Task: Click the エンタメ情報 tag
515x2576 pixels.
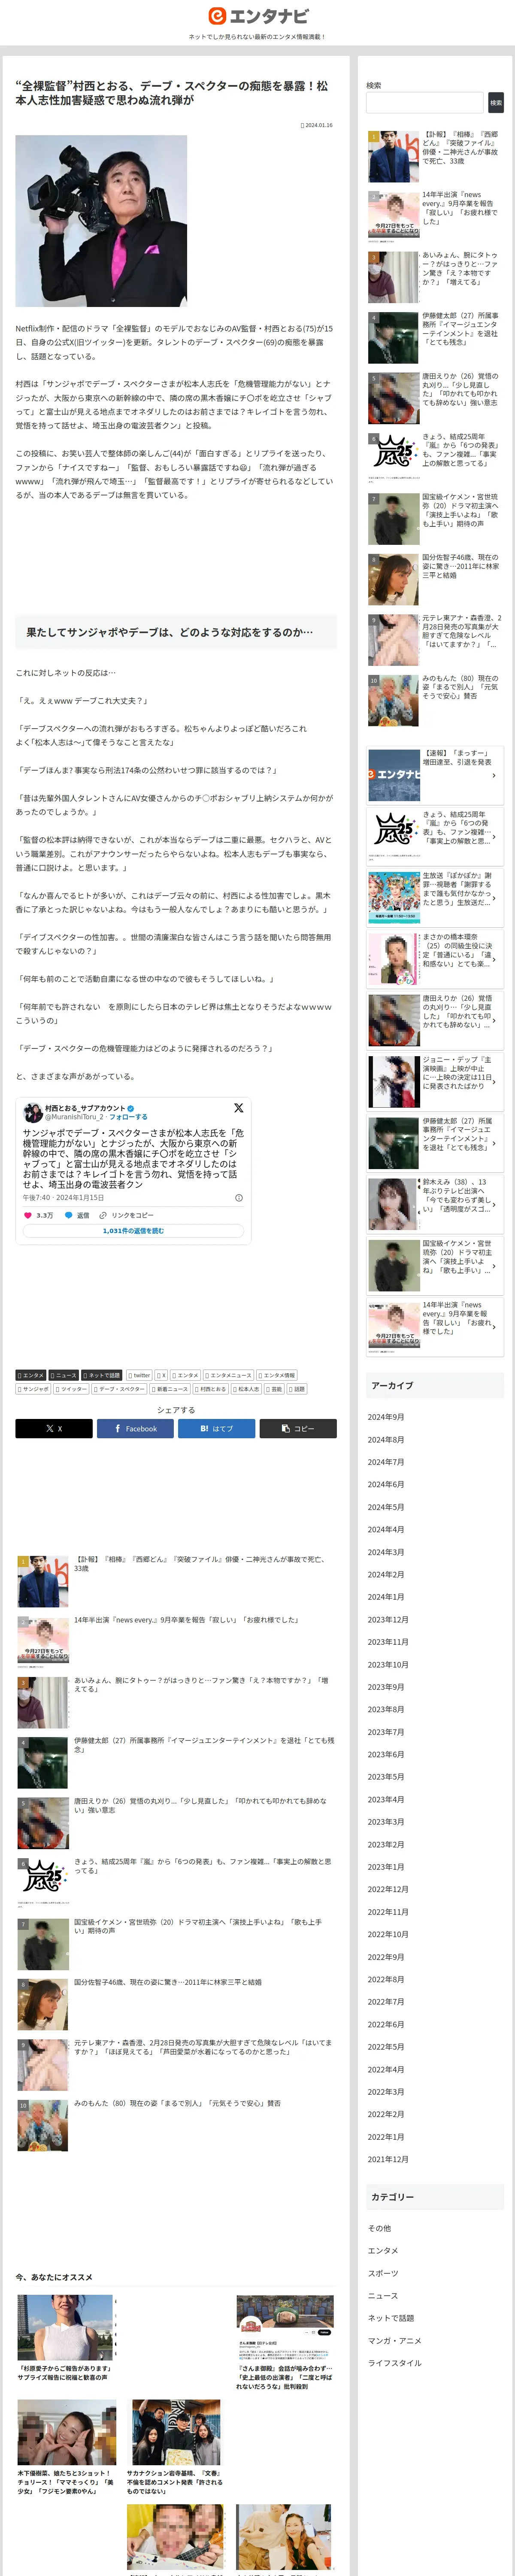Action: coord(277,1375)
